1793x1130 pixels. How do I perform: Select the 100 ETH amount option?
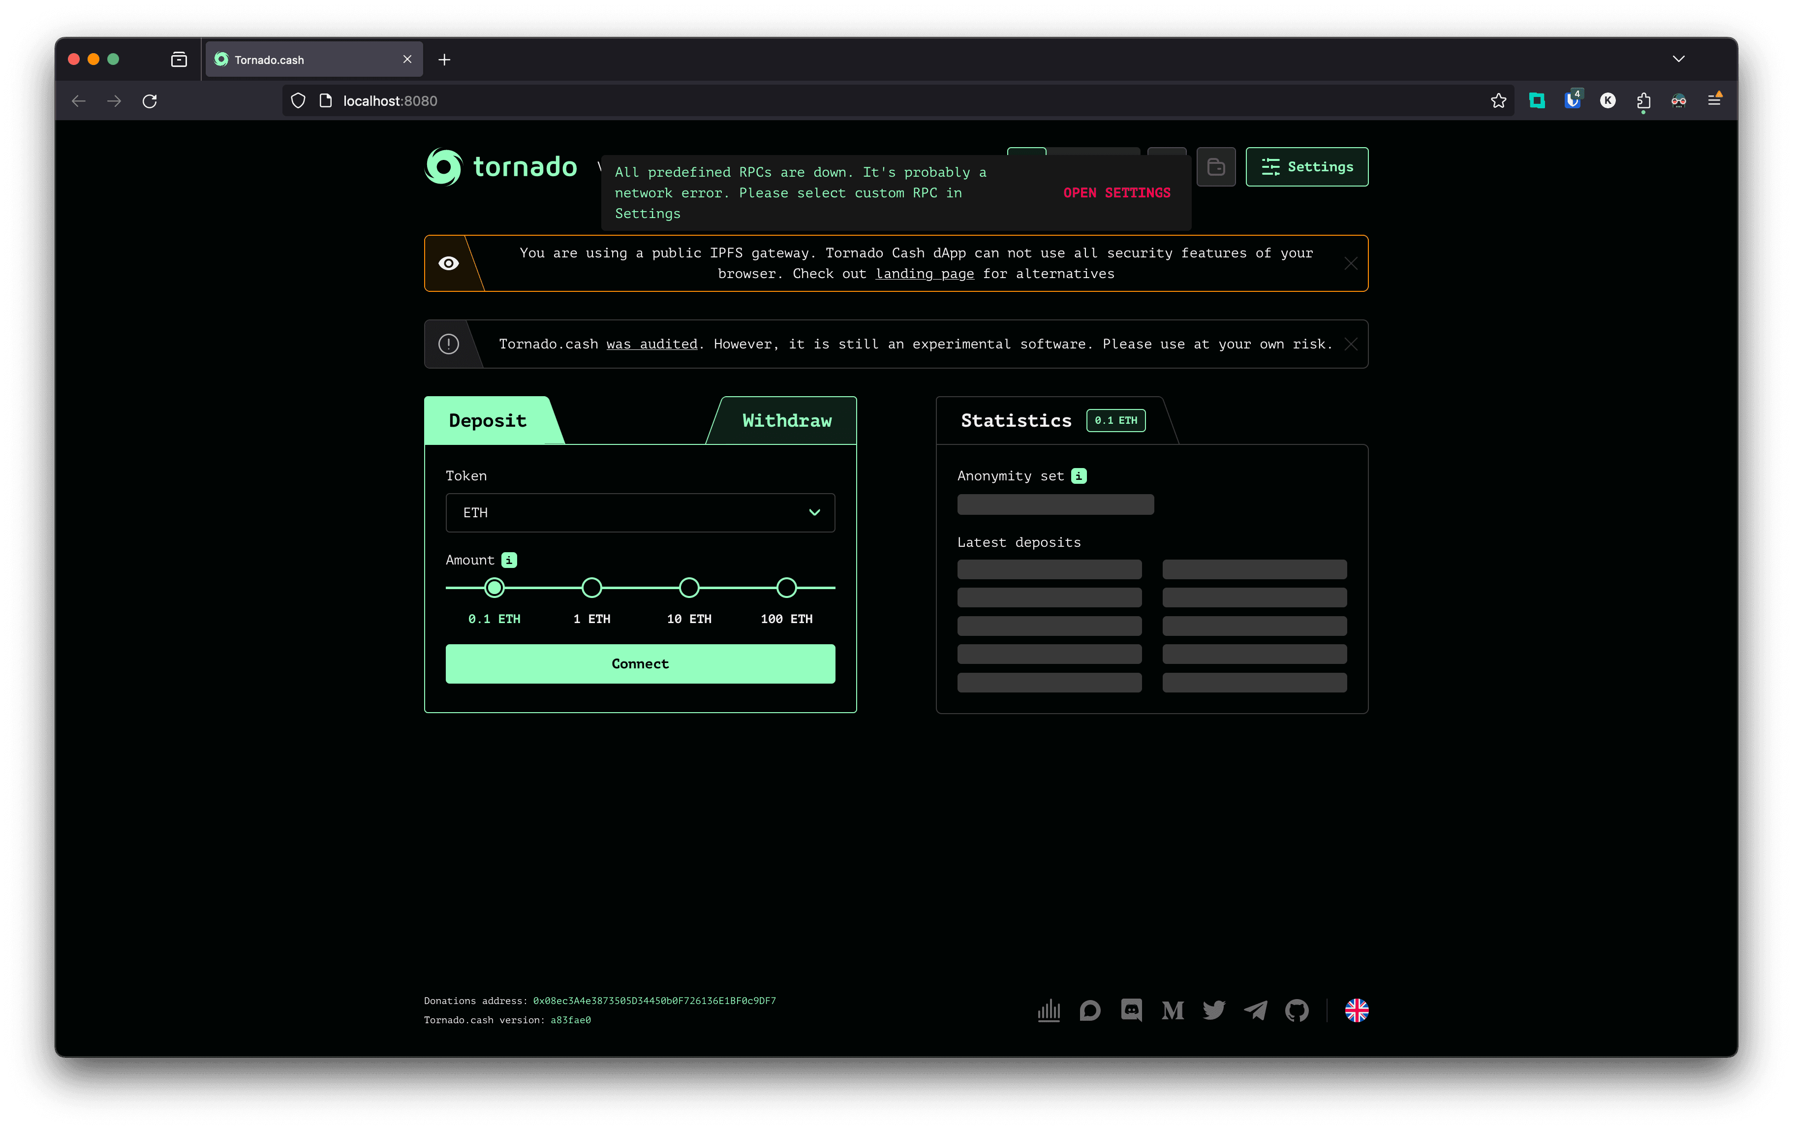click(786, 589)
